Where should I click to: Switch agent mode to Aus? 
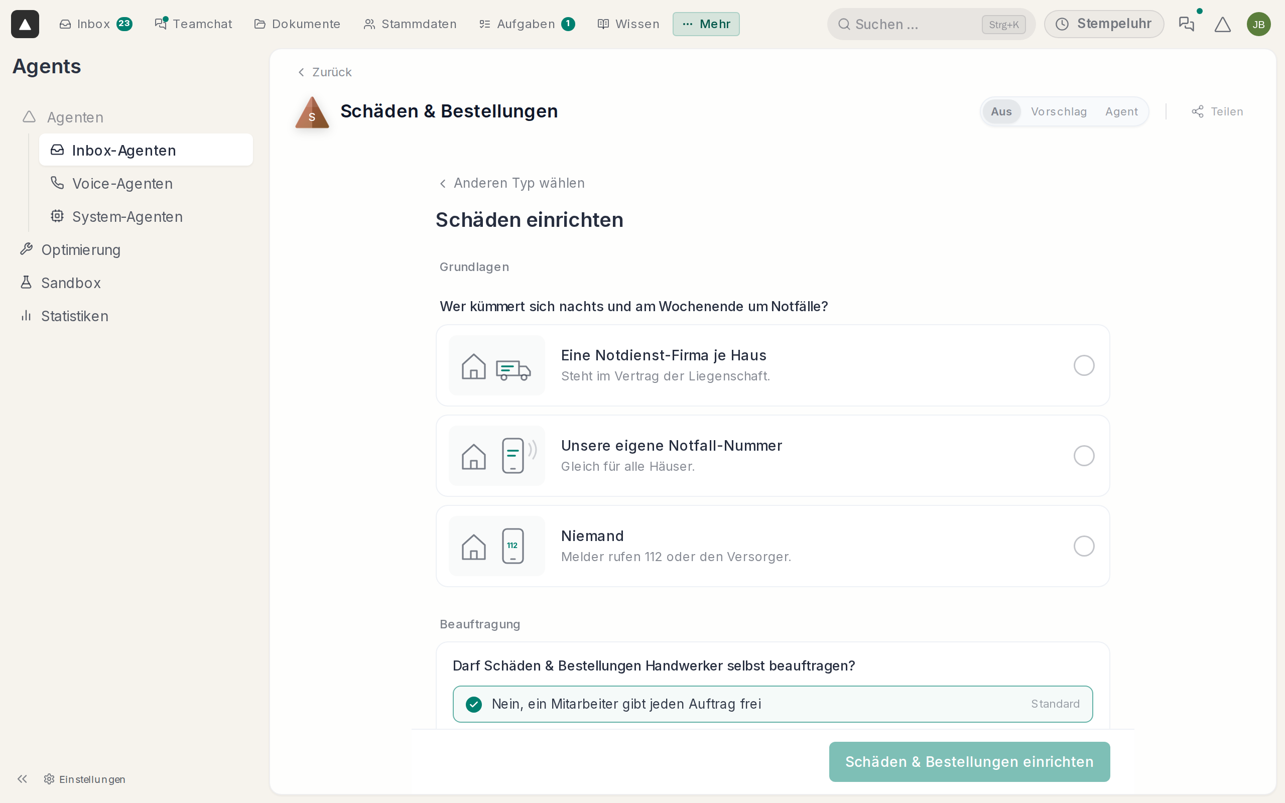point(1001,111)
